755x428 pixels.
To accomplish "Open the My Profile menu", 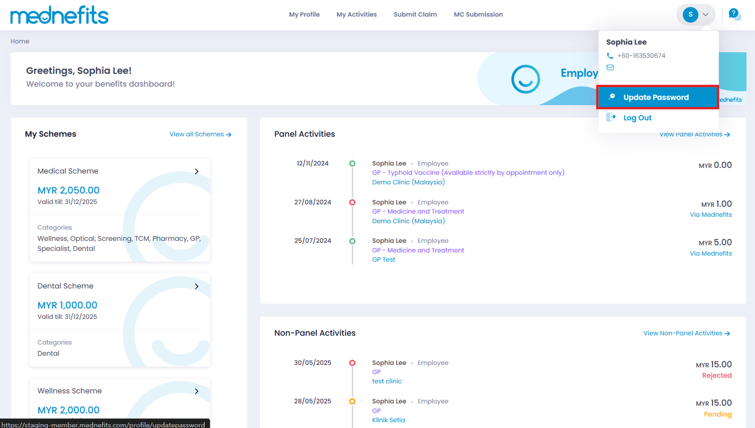I will coord(304,14).
